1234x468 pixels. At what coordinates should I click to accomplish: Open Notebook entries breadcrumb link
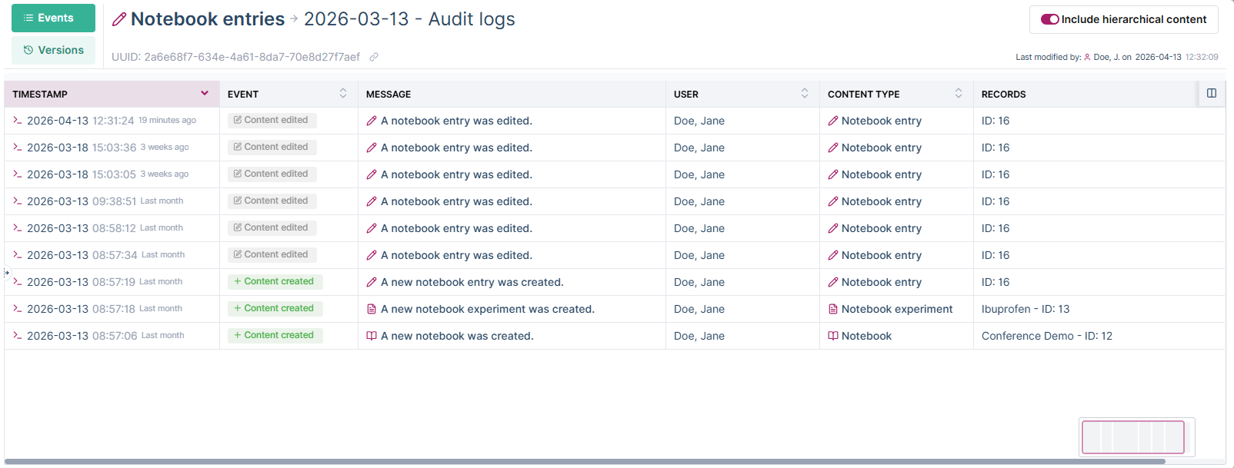pyautogui.click(x=208, y=19)
